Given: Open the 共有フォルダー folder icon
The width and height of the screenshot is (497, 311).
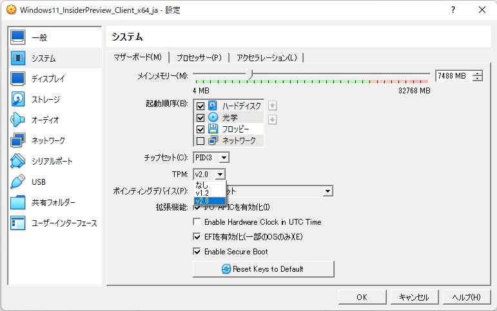Looking at the screenshot, I should click(x=18, y=202).
